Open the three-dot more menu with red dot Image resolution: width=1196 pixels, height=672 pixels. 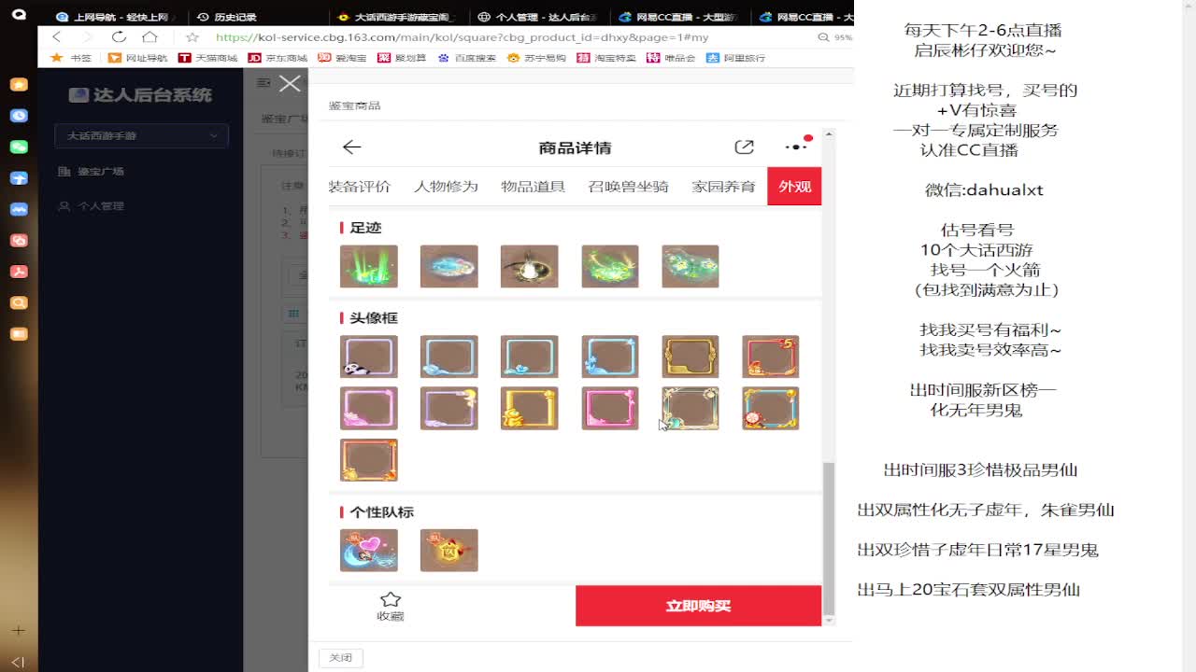coord(797,146)
